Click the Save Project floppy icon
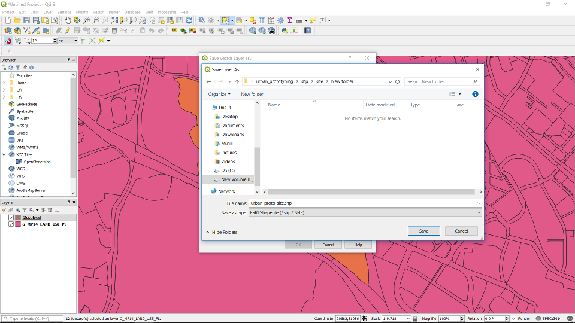Screen dimensions: 575x323 click(x=27, y=20)
